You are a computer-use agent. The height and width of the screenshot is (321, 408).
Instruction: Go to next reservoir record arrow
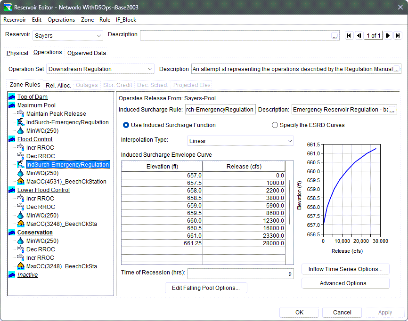[x=388, y=35]
